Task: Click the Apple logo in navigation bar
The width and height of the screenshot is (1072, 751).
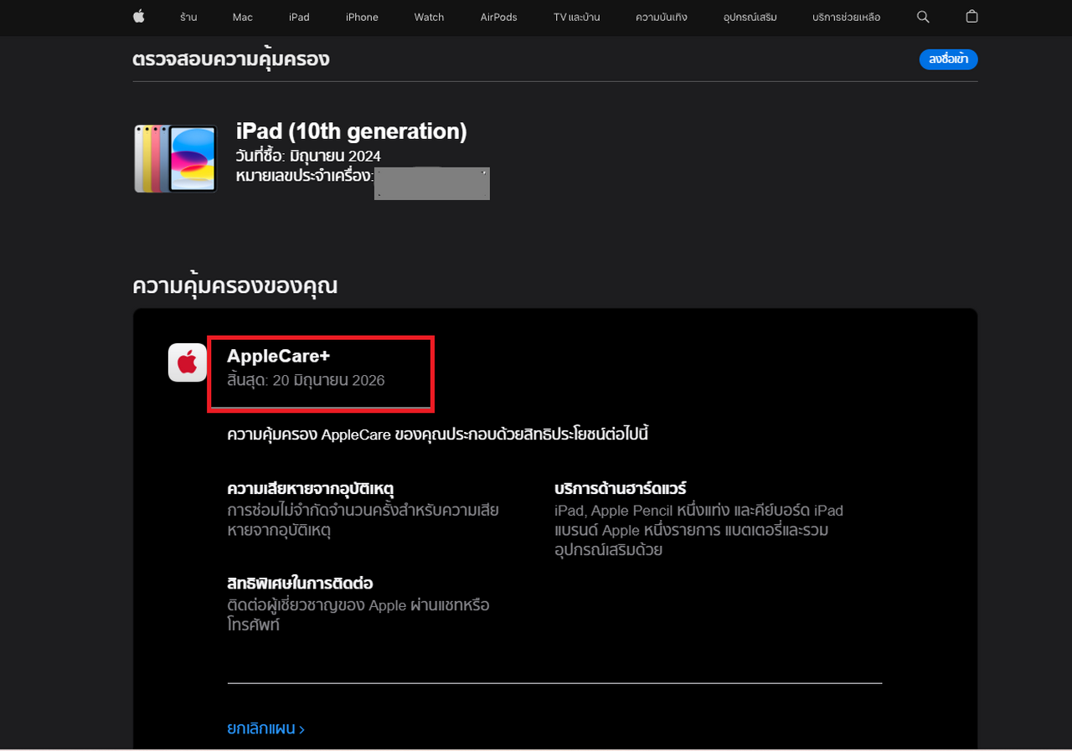Action: (139, 16)
